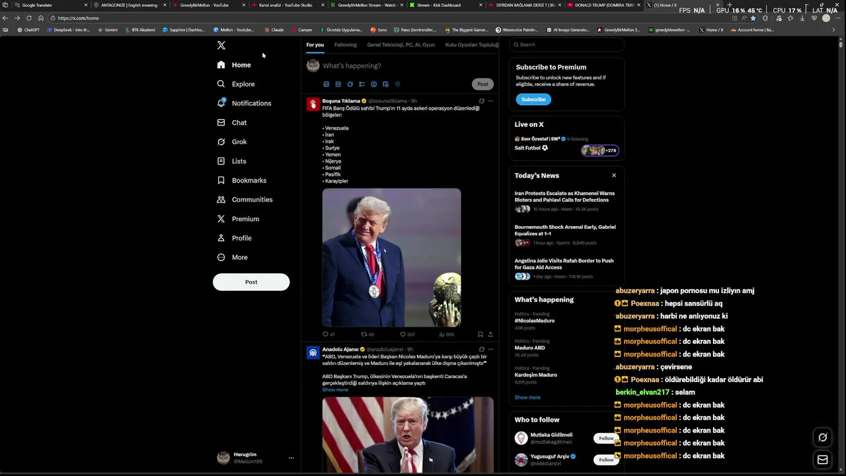Viewport: 846px width, 476px height.
Task: Reply to the Boşuna Tıklama post
Action: pos(328,335)
